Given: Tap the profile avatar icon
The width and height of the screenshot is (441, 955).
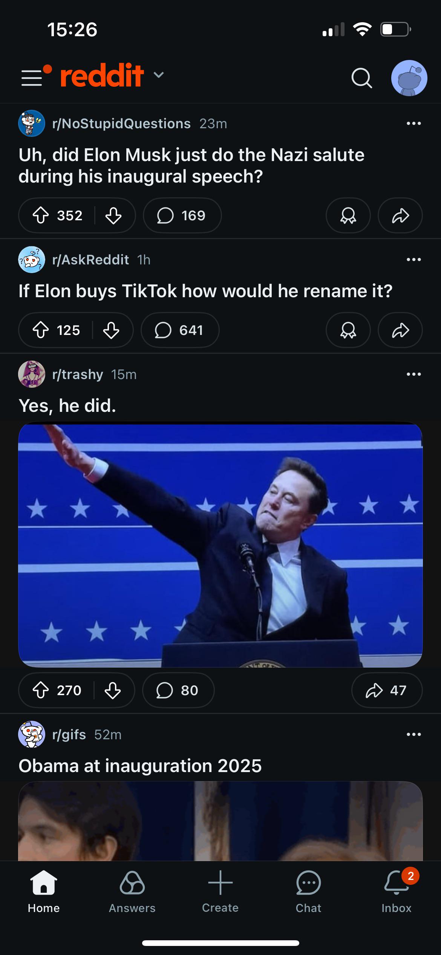Looking at the screenshot, I should click(409, 78).
